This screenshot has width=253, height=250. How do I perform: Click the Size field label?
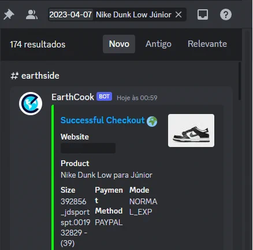tap(68, 190)
